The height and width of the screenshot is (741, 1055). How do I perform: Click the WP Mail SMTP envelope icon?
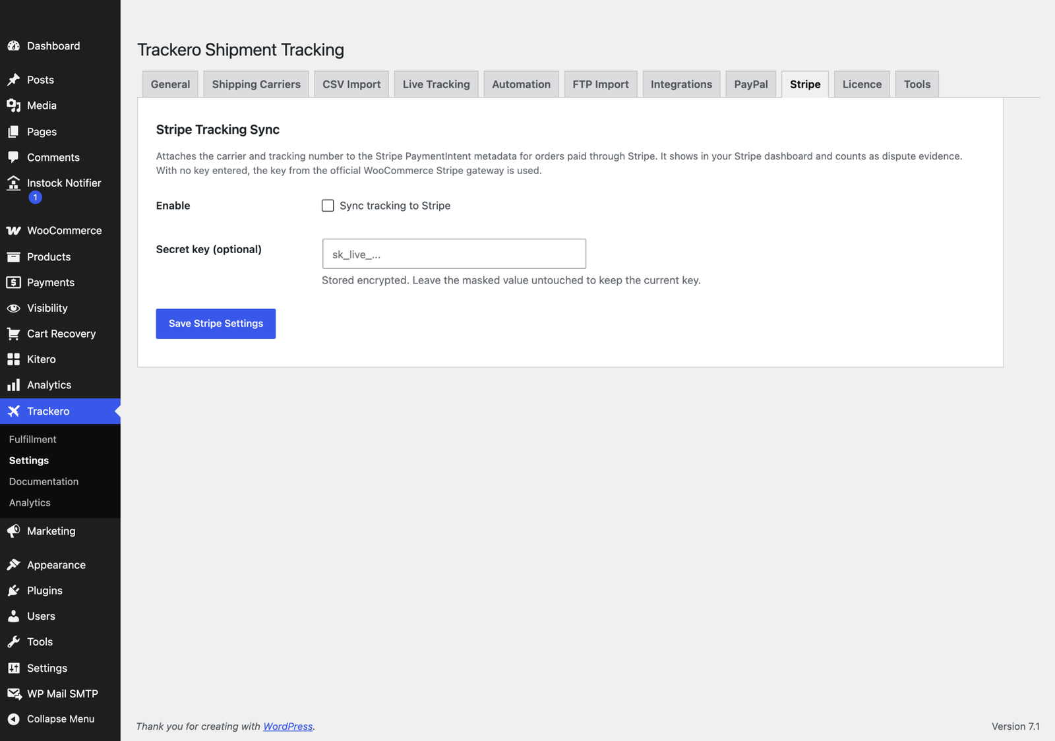(x=13, y=694)
